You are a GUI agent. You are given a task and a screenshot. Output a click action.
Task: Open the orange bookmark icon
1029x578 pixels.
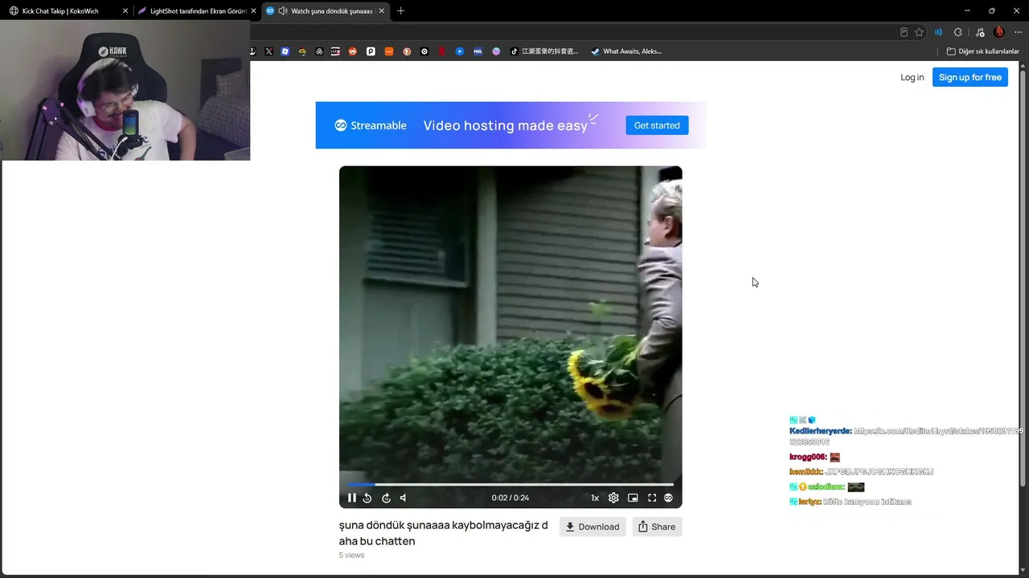pos(389,51)
